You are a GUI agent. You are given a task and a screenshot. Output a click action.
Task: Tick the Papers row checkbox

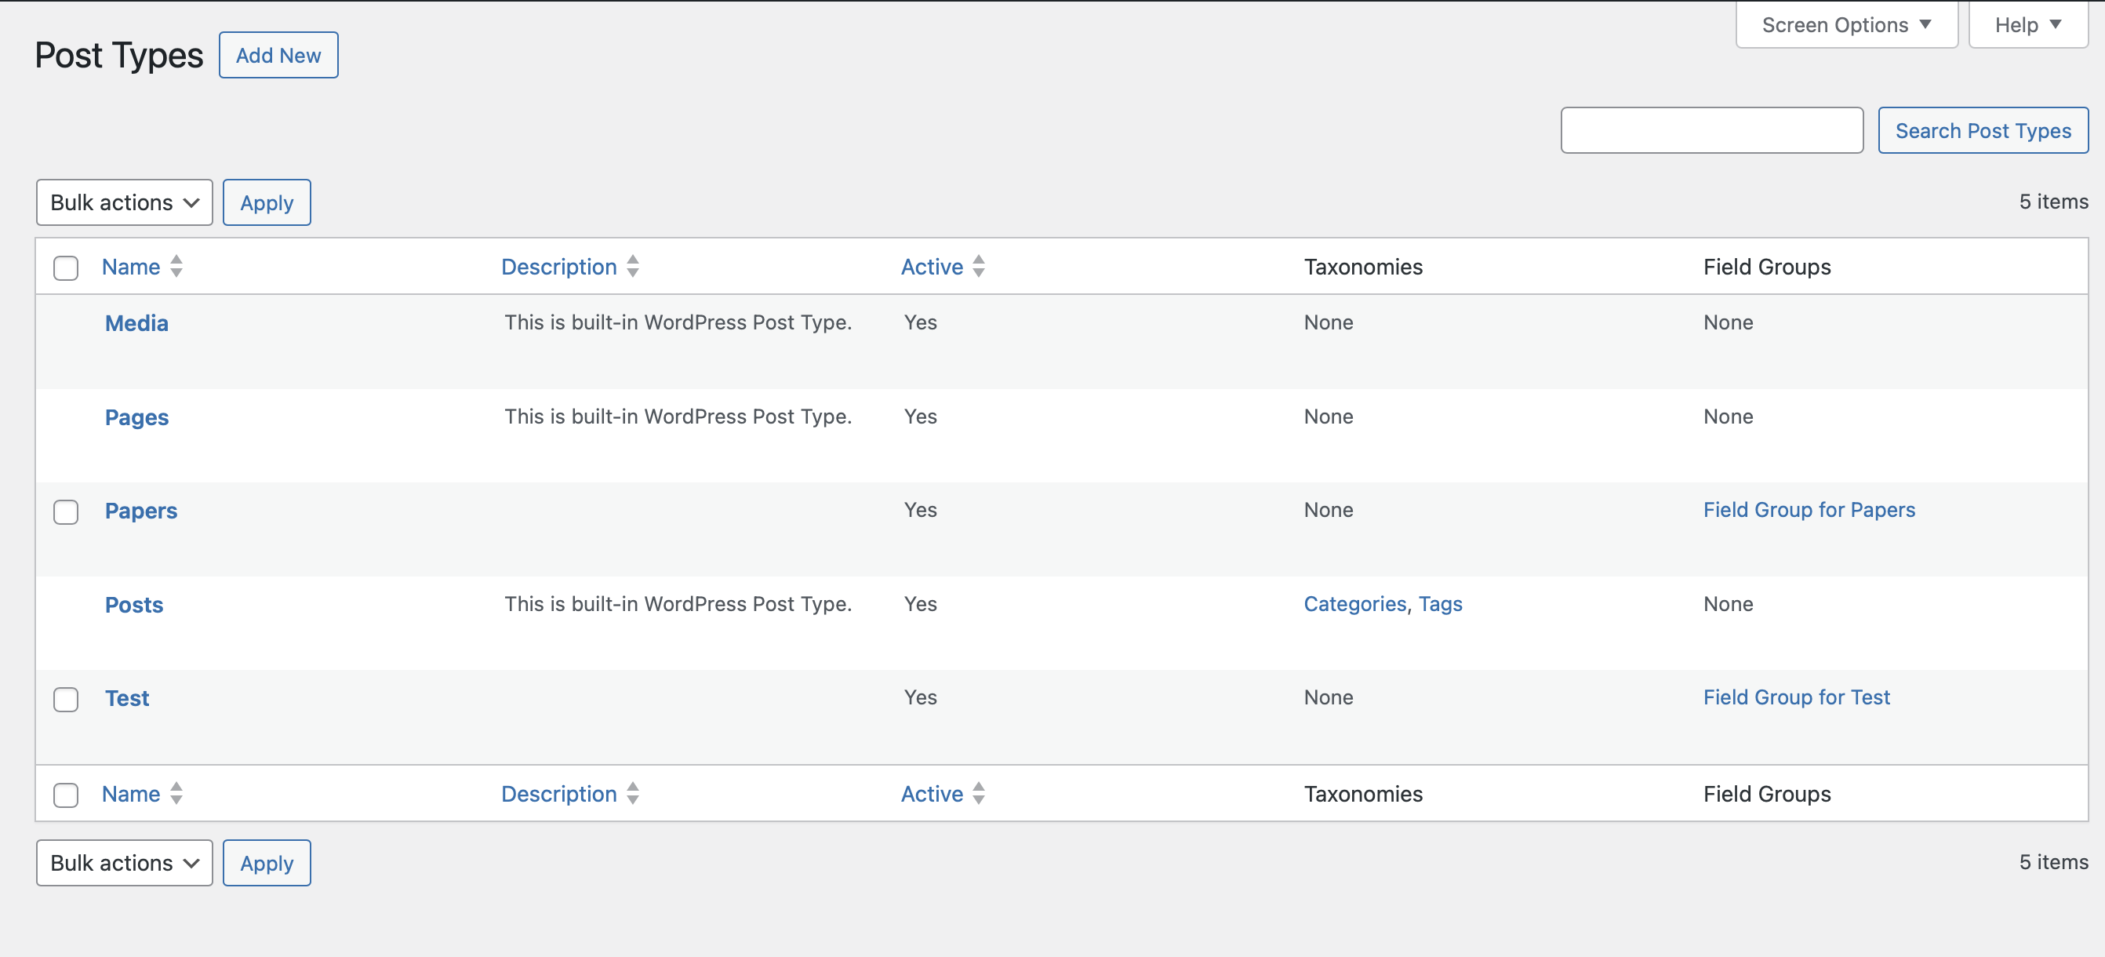pos(66,511)
